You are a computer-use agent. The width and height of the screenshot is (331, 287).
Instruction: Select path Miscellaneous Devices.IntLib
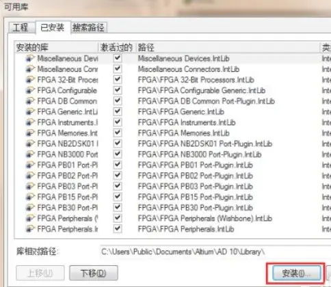pos(184,59)
